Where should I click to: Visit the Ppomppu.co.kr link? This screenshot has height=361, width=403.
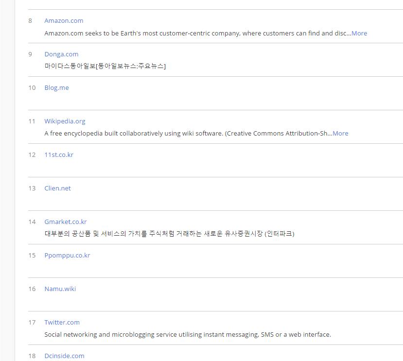click(x=67, y=256)
